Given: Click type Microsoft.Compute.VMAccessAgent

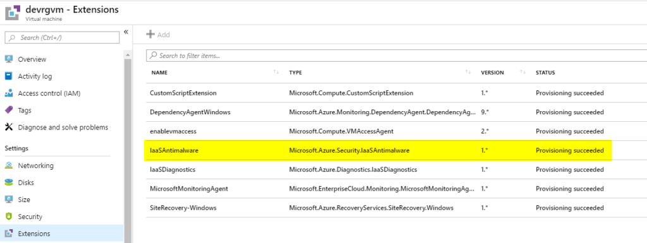Looking at the screenshot, I should 341,131.
